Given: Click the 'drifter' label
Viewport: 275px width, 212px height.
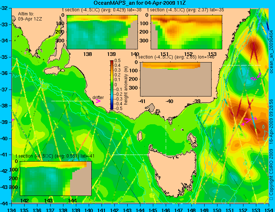Looking at the screenshot, I should 98,98.
